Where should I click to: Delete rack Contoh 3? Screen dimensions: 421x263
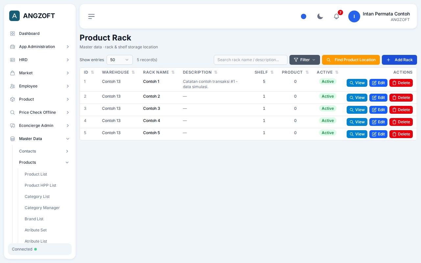[x=401, y=110]
